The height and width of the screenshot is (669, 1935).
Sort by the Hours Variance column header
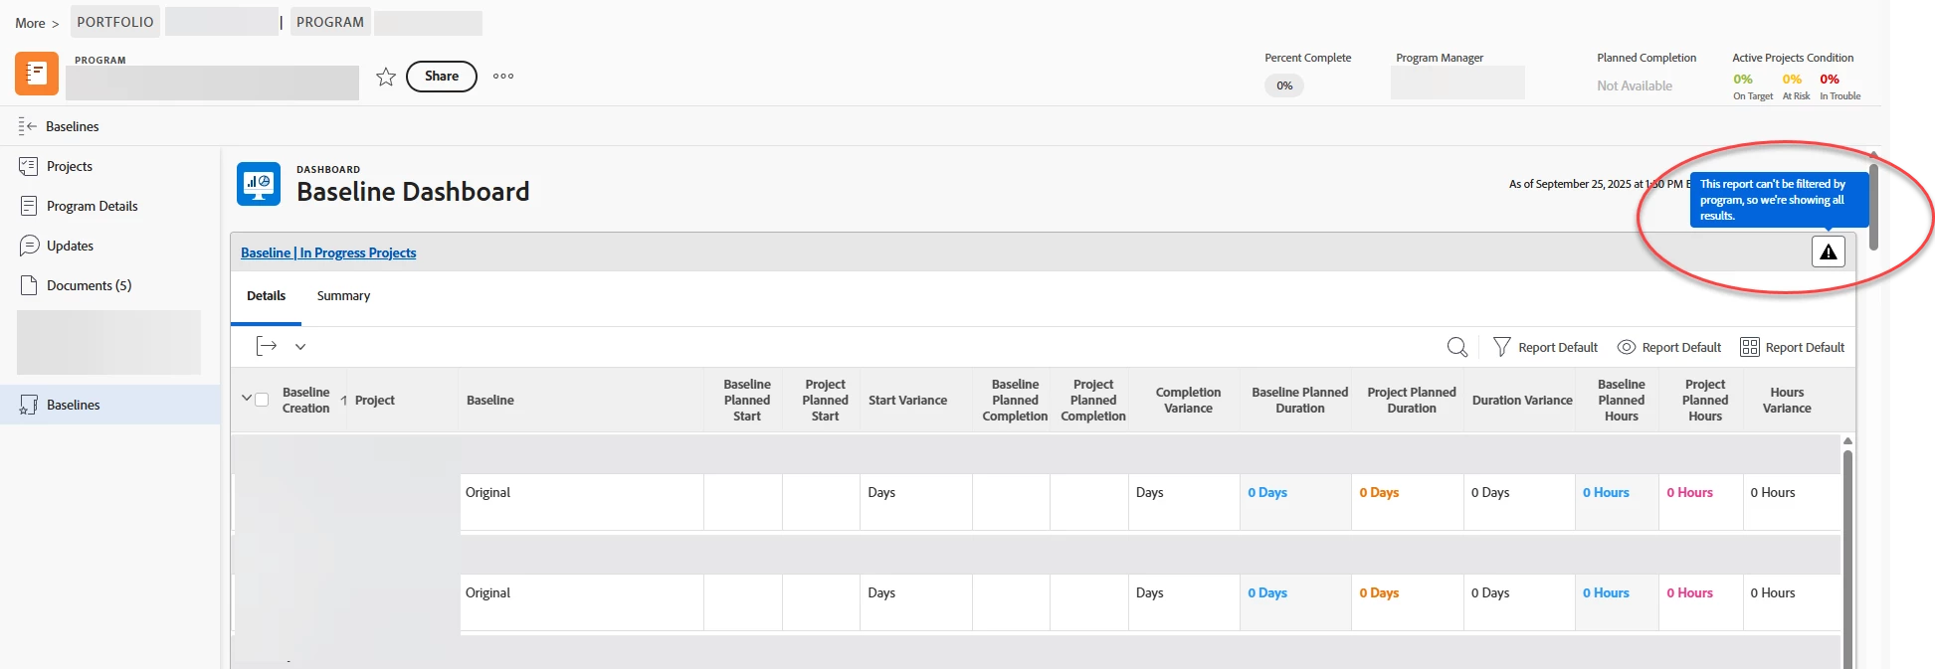click(x=1787, y=400)
